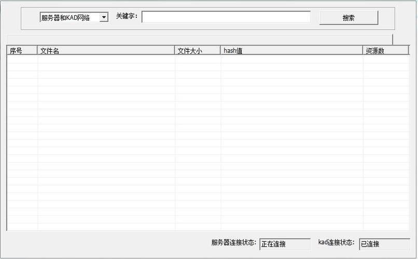Click the kad连接状态 label
This screenshot has width=418, height=259.
(x=337, y=242)
